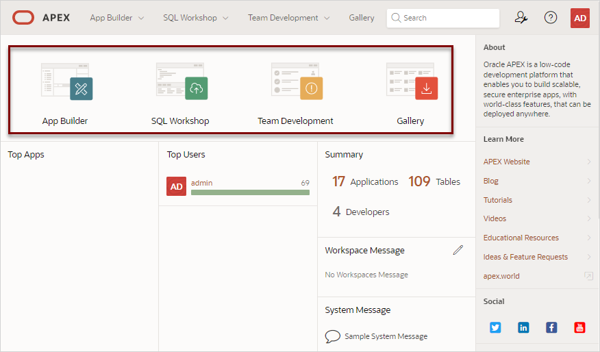This screenshot has width=600, height=352.
Task: Open the Gallery large download icon
Action: [x=412, y=81]
